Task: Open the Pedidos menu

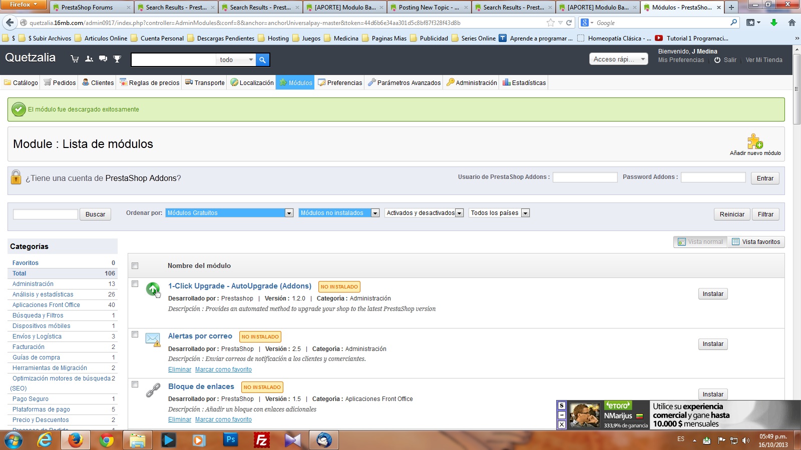Action: 60,82
